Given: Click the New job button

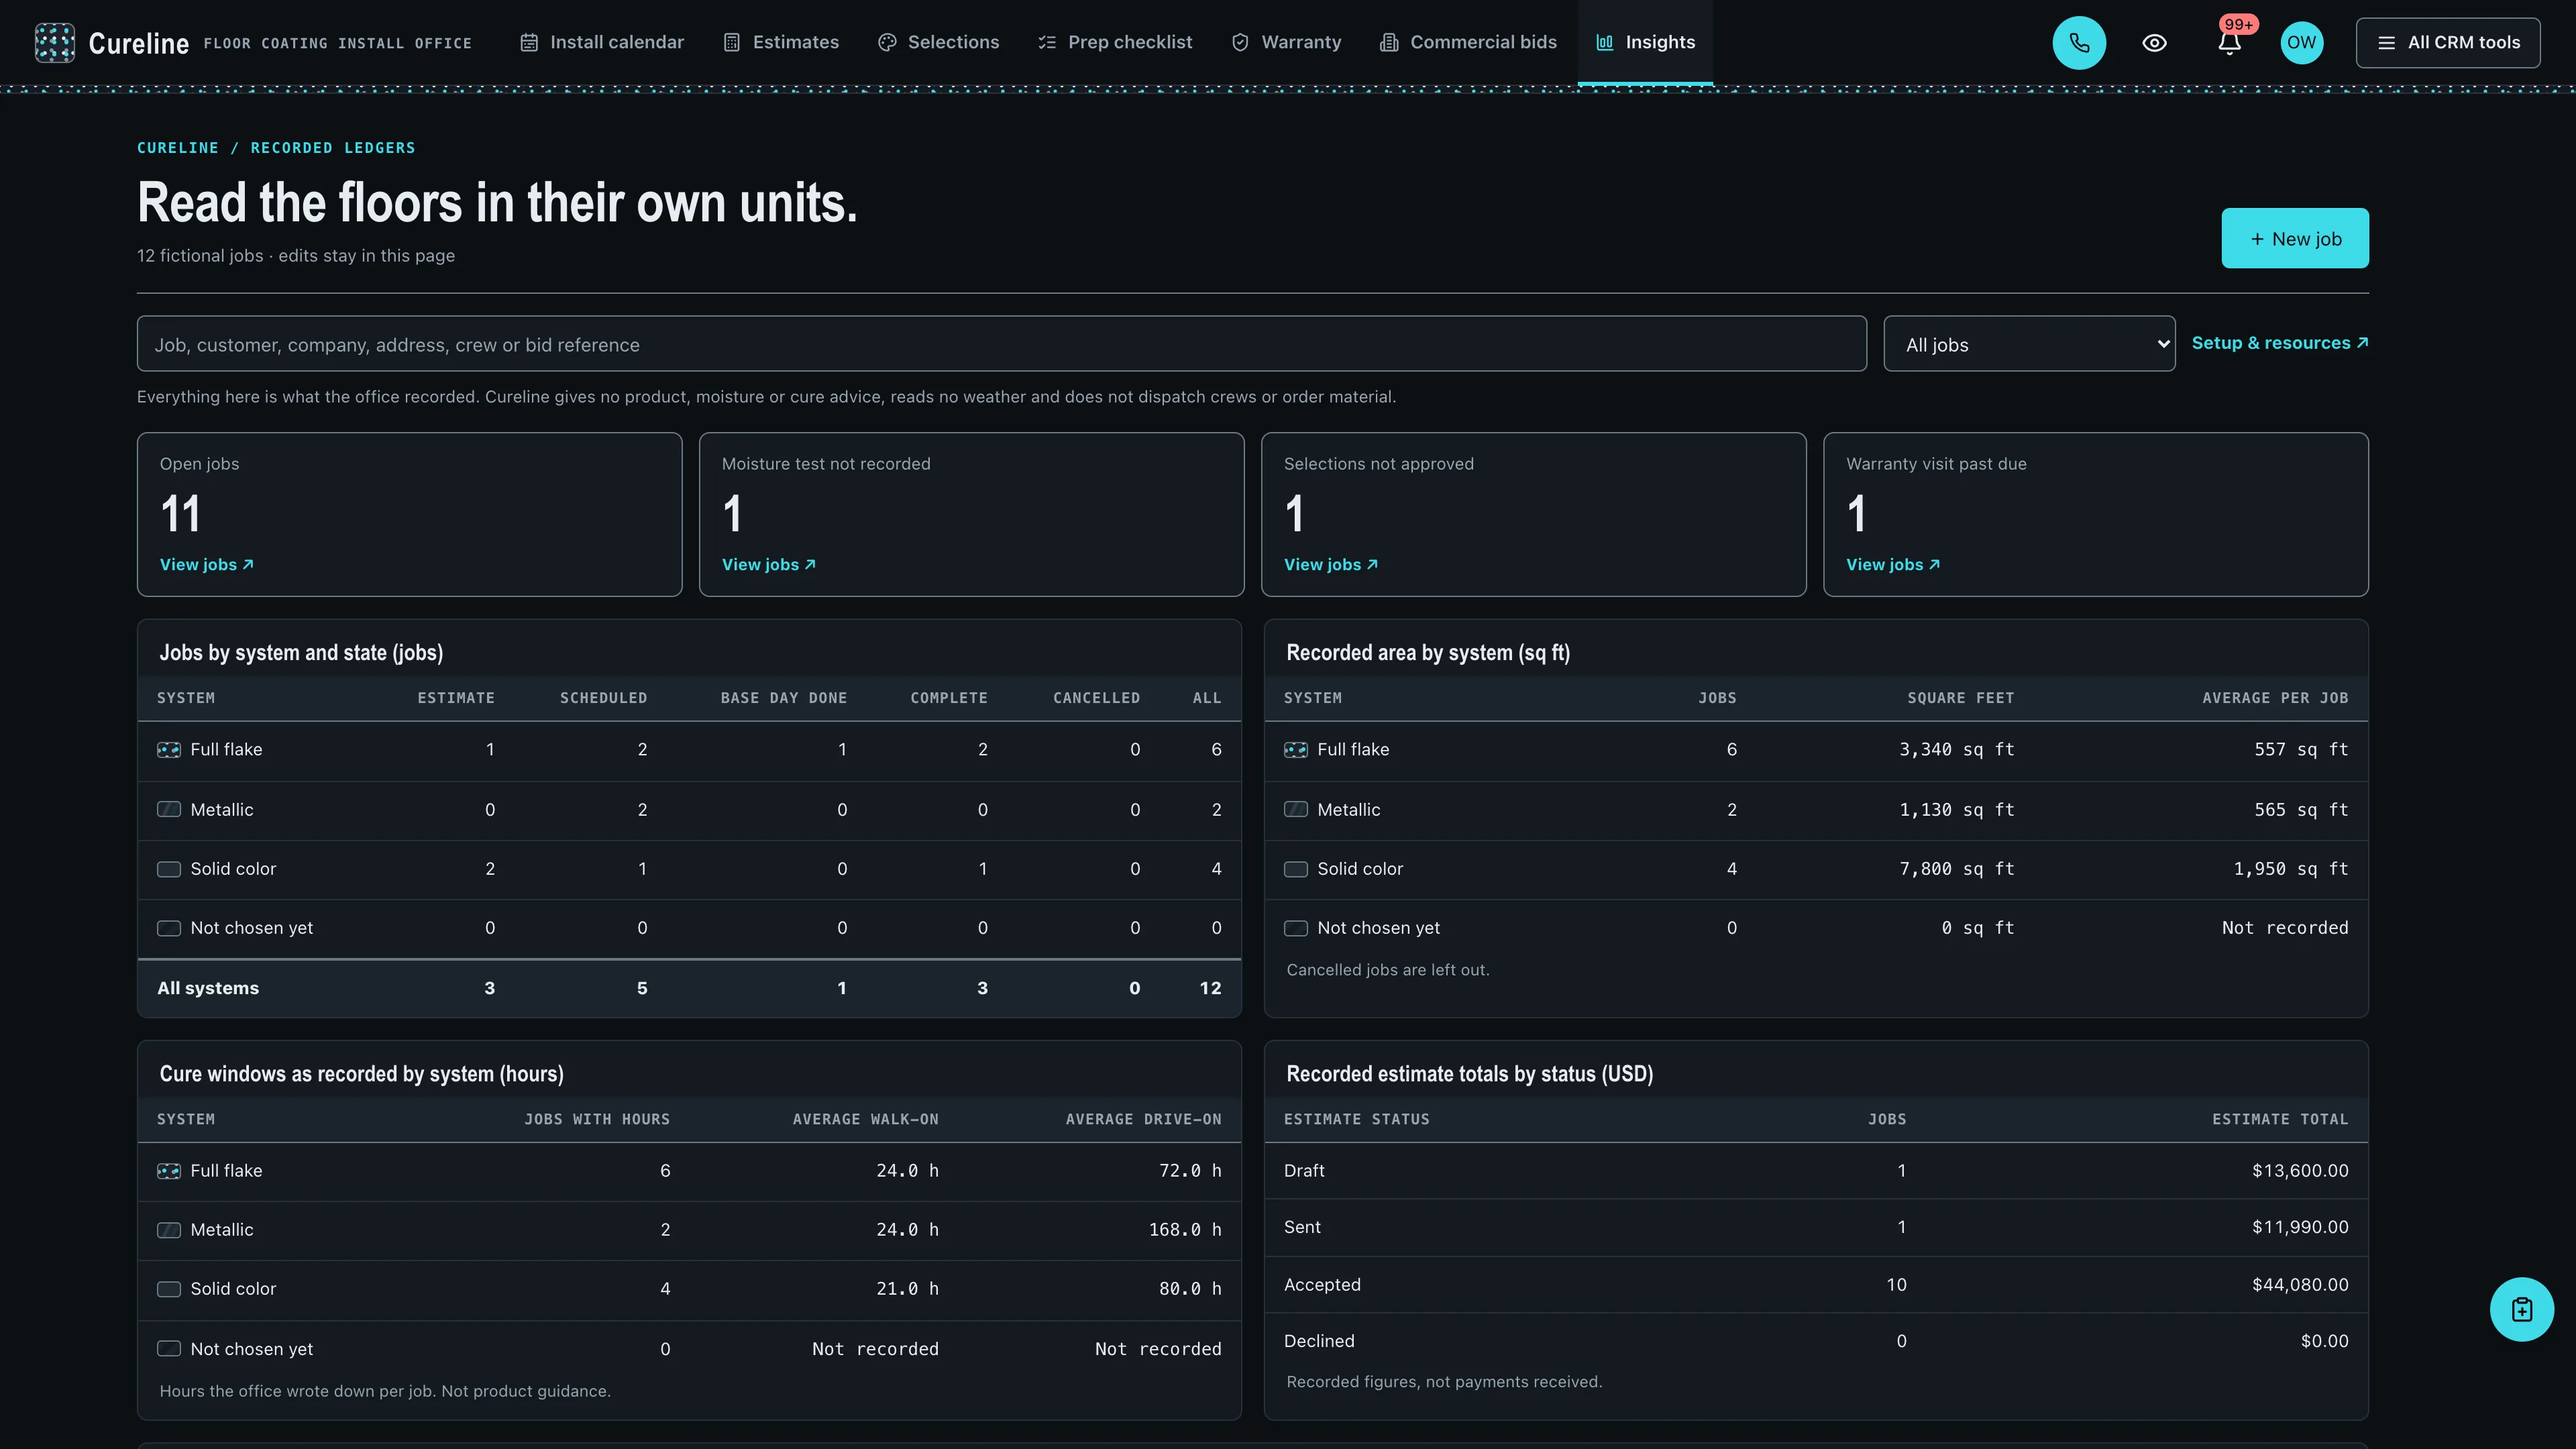Looking at the screenshot, I should click(2294, 238).
